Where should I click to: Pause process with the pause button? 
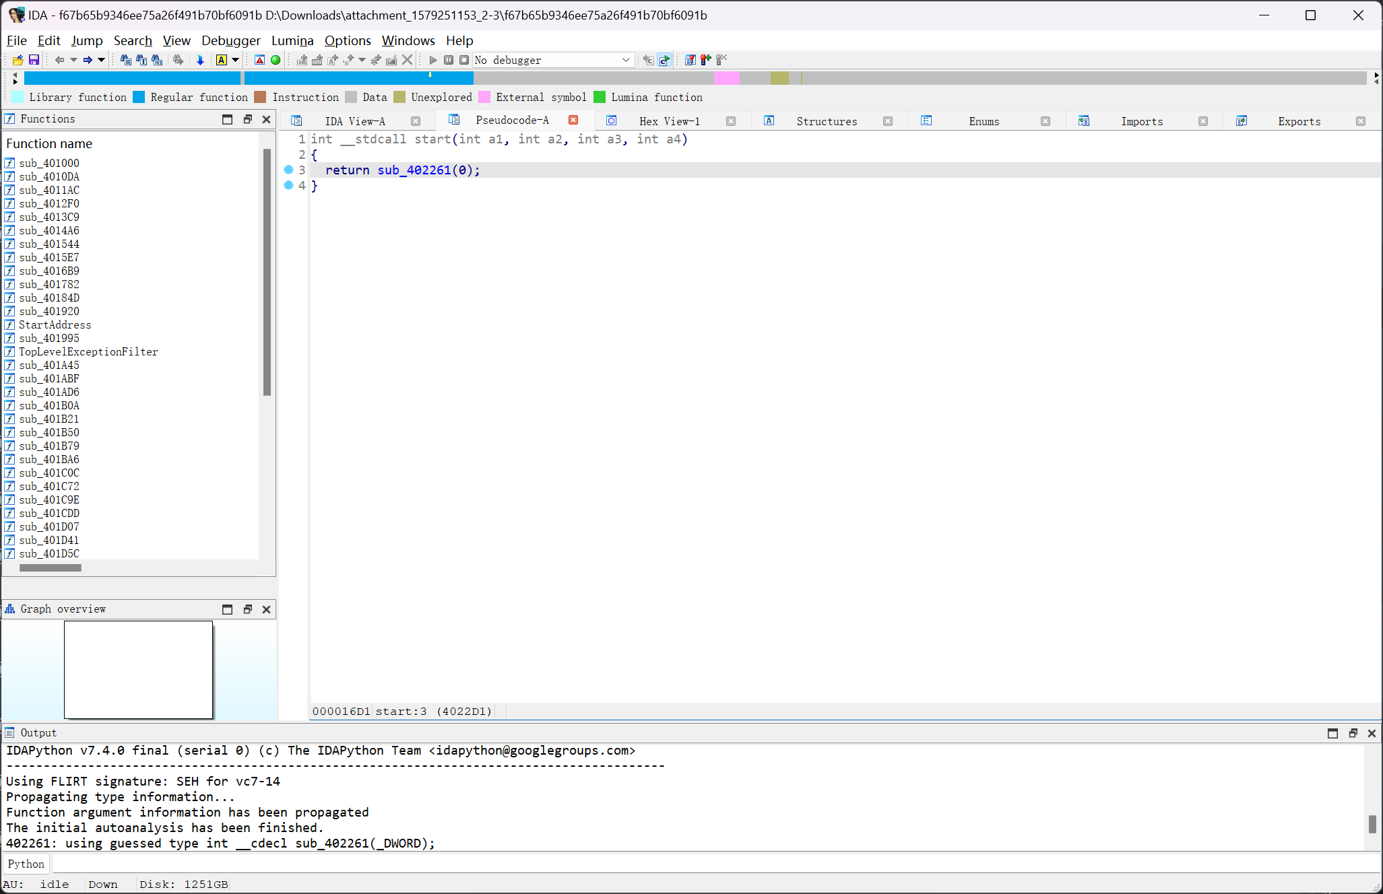[449, 60]
